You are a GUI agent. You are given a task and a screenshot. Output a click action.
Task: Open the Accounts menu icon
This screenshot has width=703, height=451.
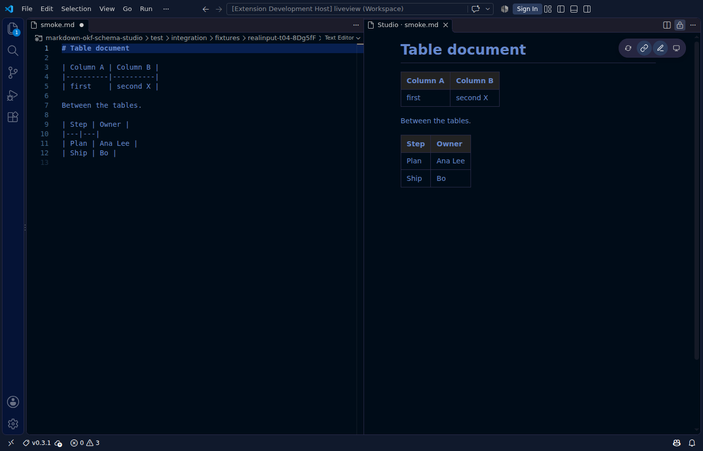pyautogui.click(x=13, y=402)
